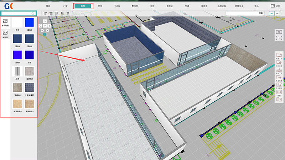Switch to the 空调 air conditioner tab
Image resolution: width=285 pixels, height=160 pixels.
coord(187,6)
